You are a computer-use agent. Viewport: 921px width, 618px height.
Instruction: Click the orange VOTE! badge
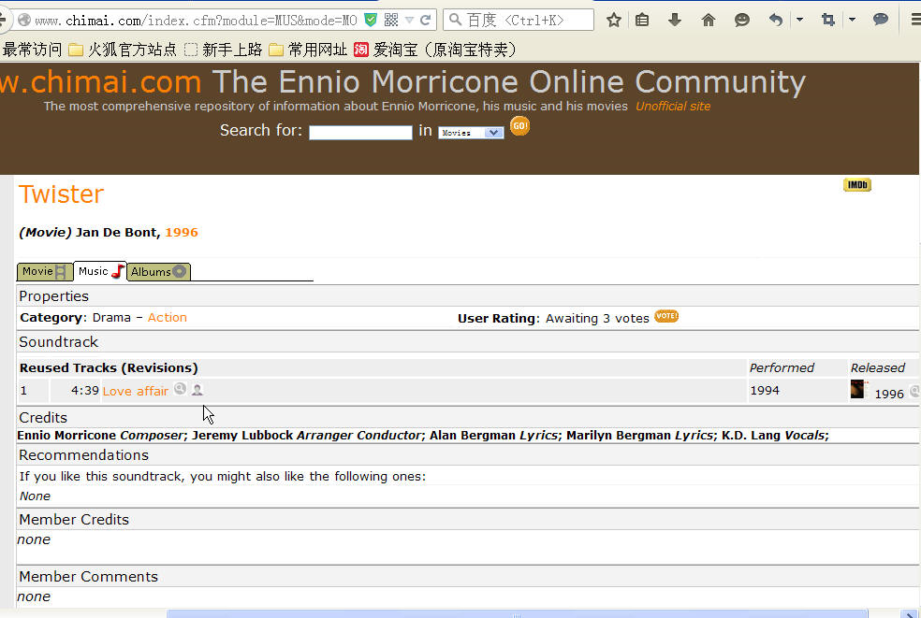click(666, 316)
